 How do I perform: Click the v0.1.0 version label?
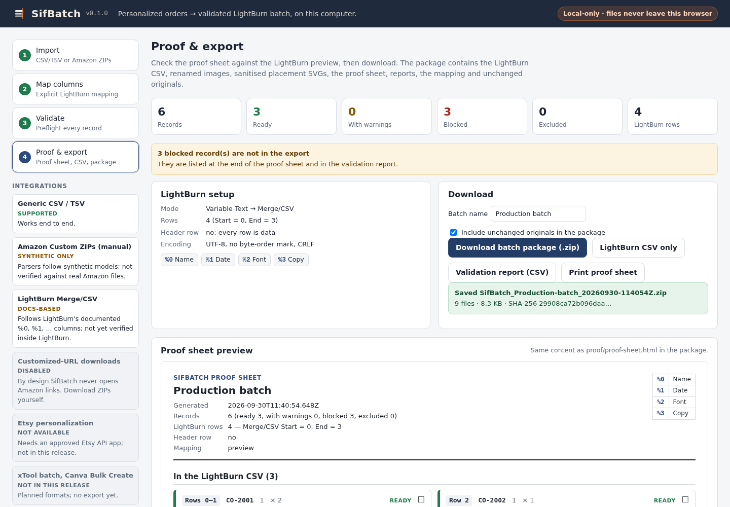[x=97, y=14]
